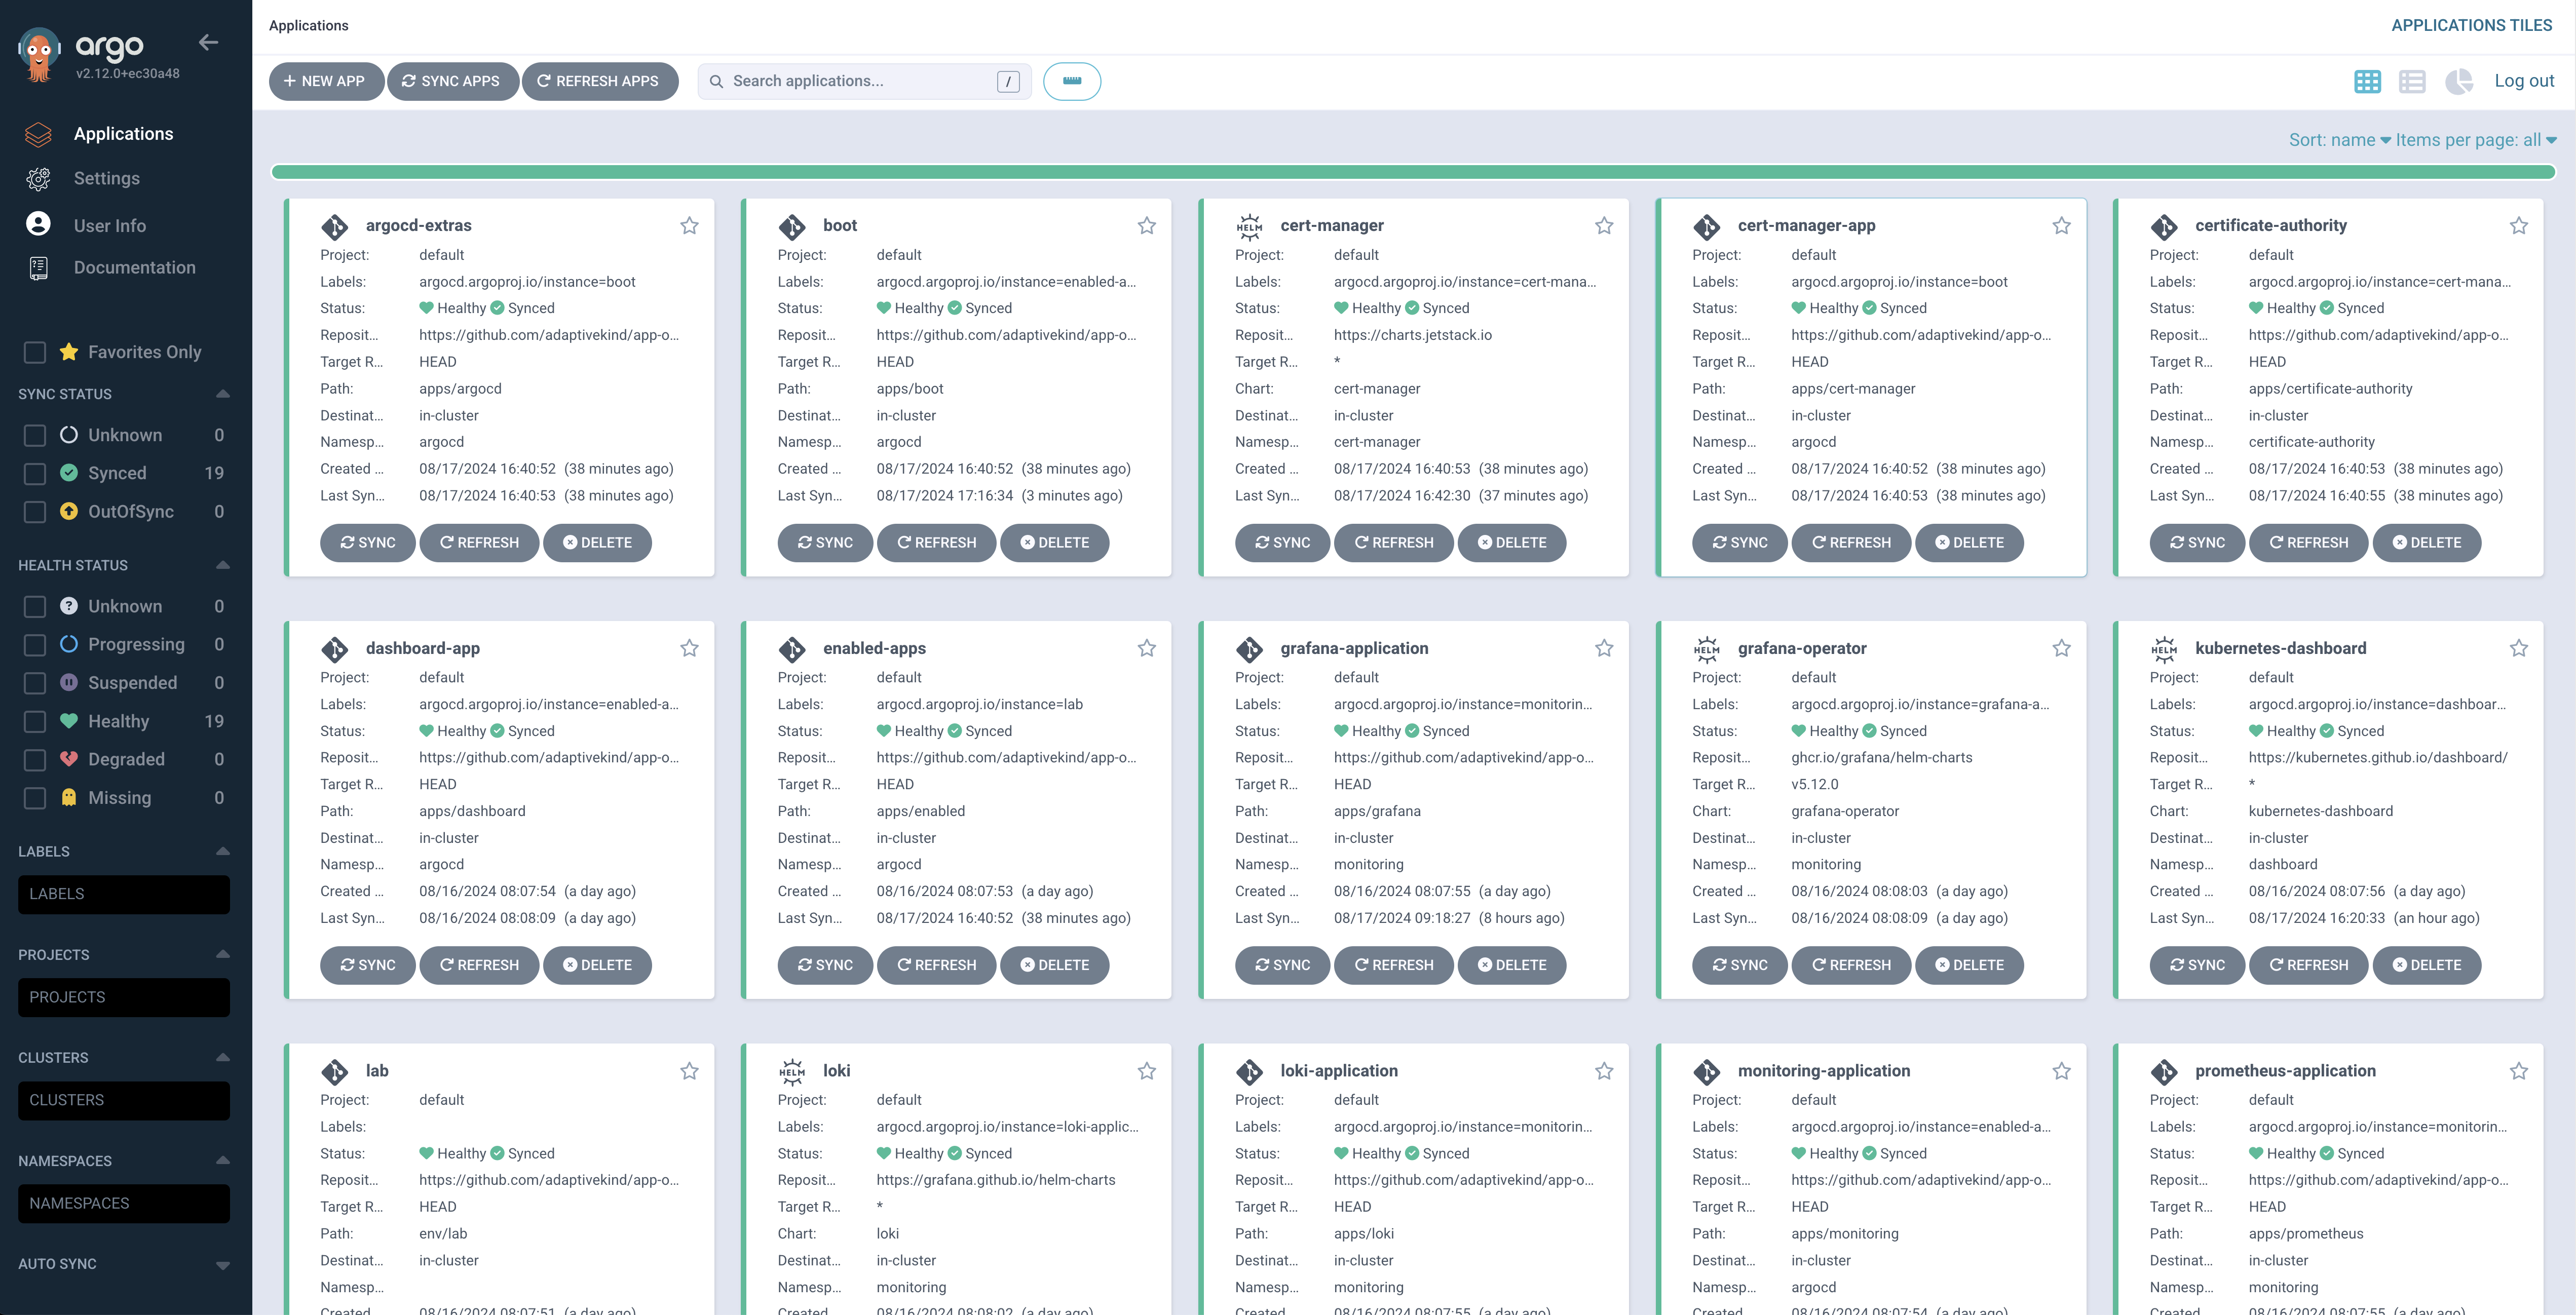This screenshot has width=2576, height=1315.
Task: Star the grafana-application tile
Action: (x=1604, y=648)
